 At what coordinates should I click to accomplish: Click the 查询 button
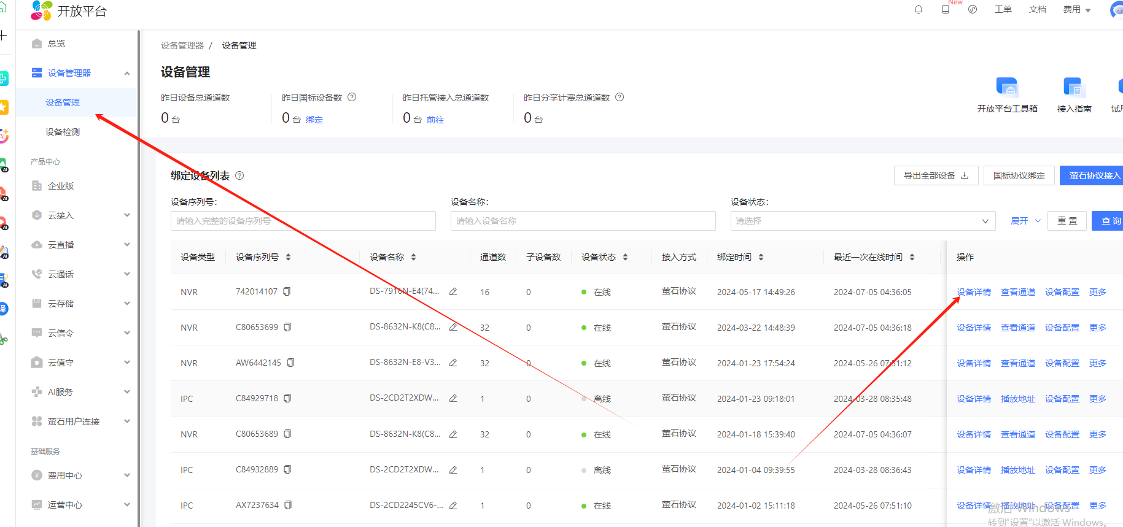click(x=1109, y=221)
